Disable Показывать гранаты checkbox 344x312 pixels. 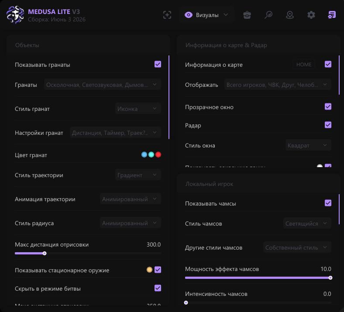click(x=158, y=64)
